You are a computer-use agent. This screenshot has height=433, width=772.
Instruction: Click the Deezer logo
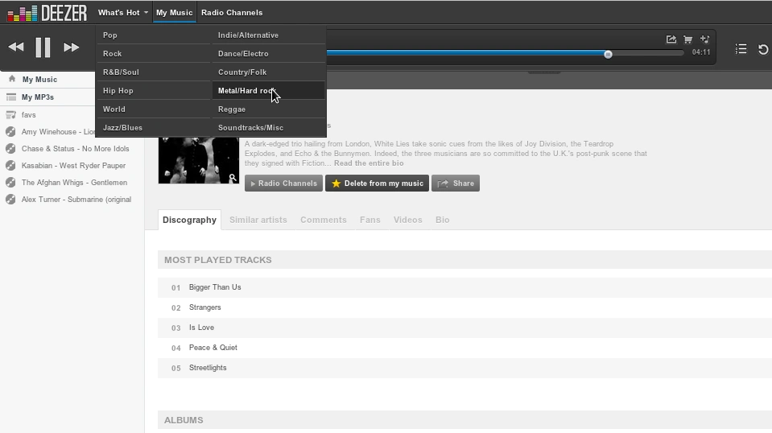click(47, 13)
